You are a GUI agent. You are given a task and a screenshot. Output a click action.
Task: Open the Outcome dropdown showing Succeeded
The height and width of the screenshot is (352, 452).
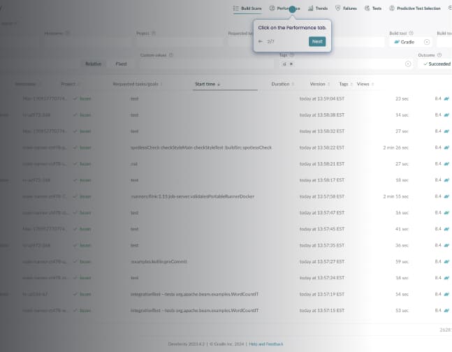[x=435, y=64]
